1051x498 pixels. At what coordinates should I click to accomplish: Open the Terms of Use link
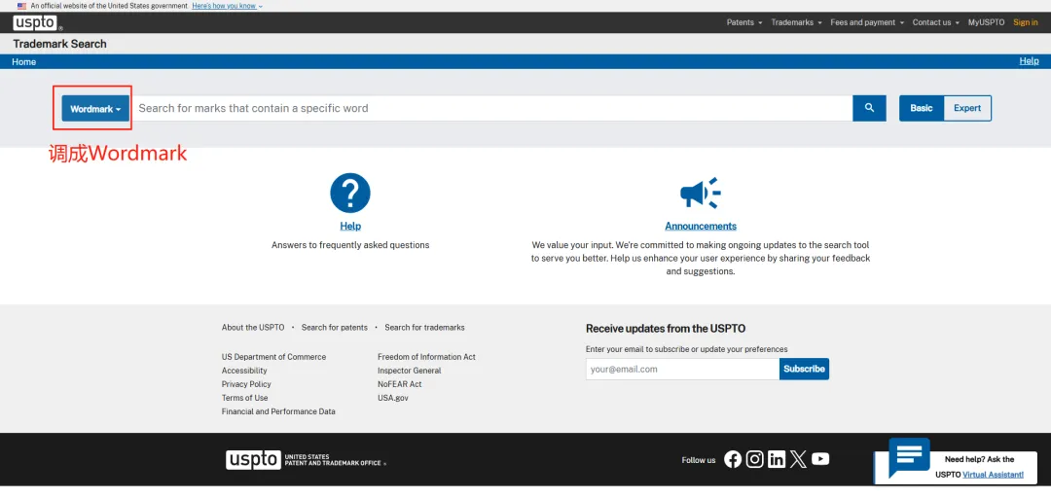[244, 398]
